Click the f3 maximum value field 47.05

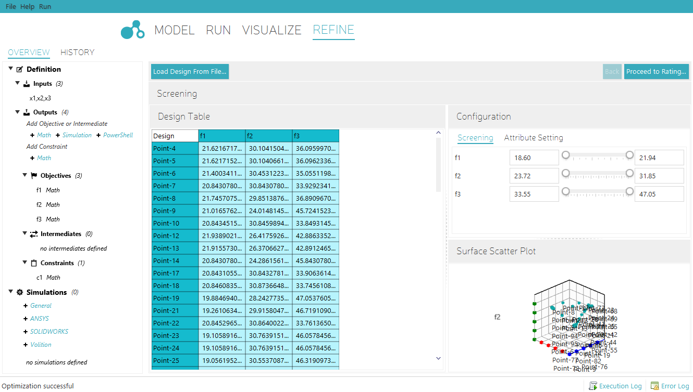[659, 194]
